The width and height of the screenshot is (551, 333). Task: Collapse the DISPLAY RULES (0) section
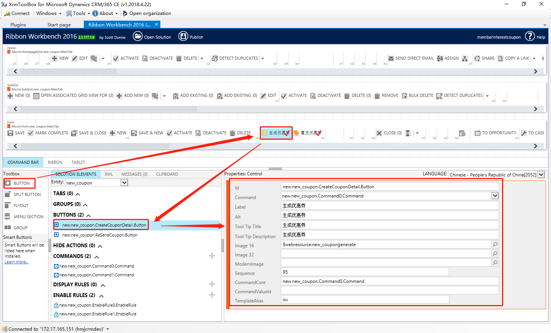pyautogui.click(x=103, y=285)
